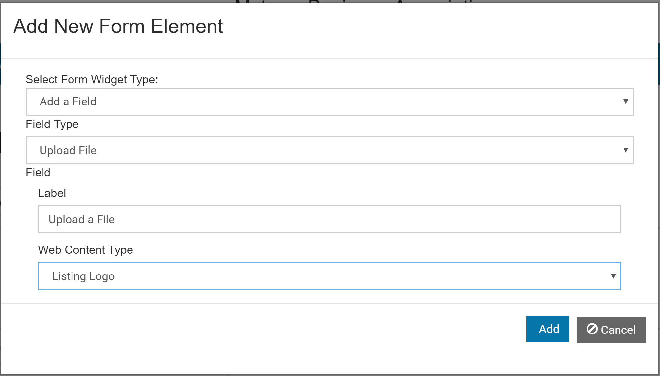Click the Label caption above the input
The height and width of the screenshot is (376, 660).
52,193
